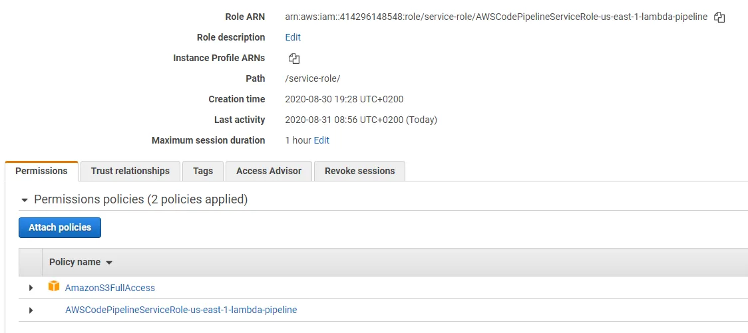Open the AWSCodePipelineServiceRole-us-east-1-lambda-pipeline policy link
Screen dimensions: 748x333
coord(181,310)
